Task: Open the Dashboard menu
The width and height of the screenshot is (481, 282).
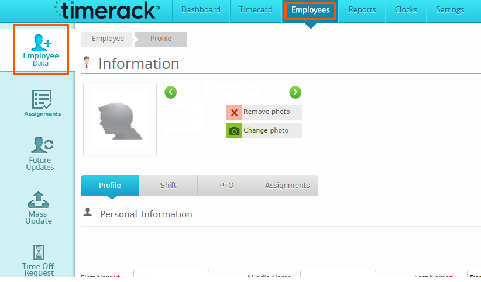Action: click(x=201, y=10)
